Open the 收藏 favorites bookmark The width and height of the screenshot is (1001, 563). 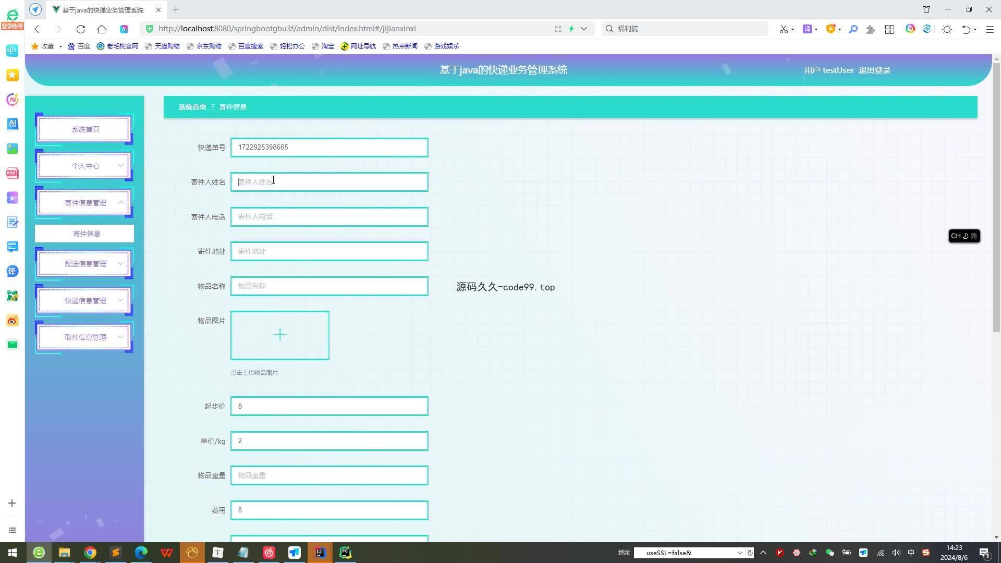[x=43, y=46]
